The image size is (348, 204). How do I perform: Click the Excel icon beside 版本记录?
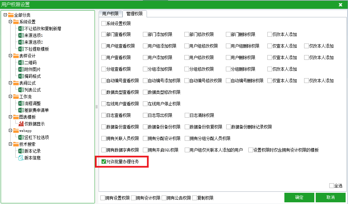[21, 151]
